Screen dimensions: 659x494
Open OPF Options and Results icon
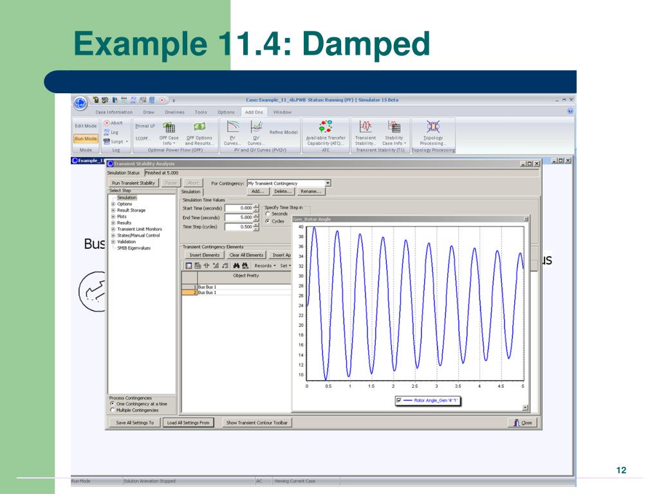pyautogui.click(x=200, y=127)
